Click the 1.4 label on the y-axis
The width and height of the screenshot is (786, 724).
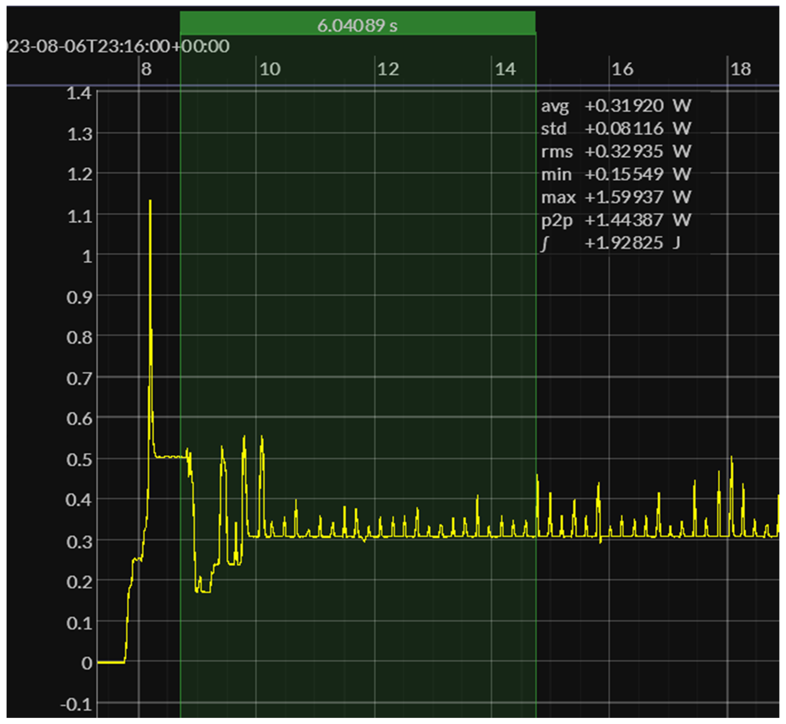(79, 93)
